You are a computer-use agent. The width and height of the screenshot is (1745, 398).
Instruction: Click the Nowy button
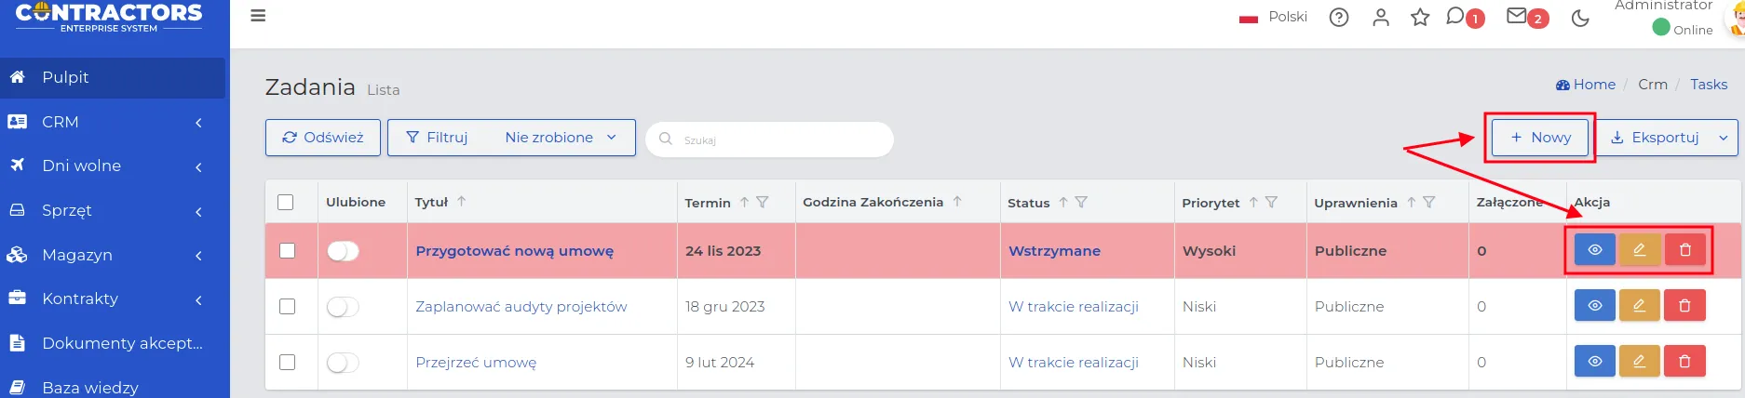[1540, 138]
